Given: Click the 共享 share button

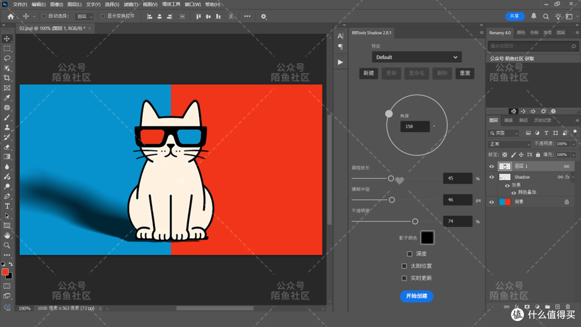Looking at the screenshot, I should coord(515,16).
